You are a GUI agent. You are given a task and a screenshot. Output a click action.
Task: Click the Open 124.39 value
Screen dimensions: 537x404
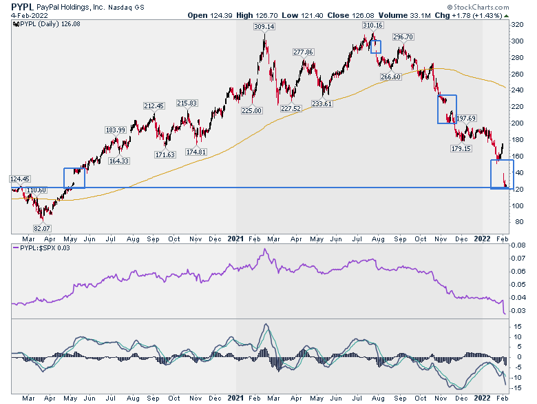pos(210,15)
